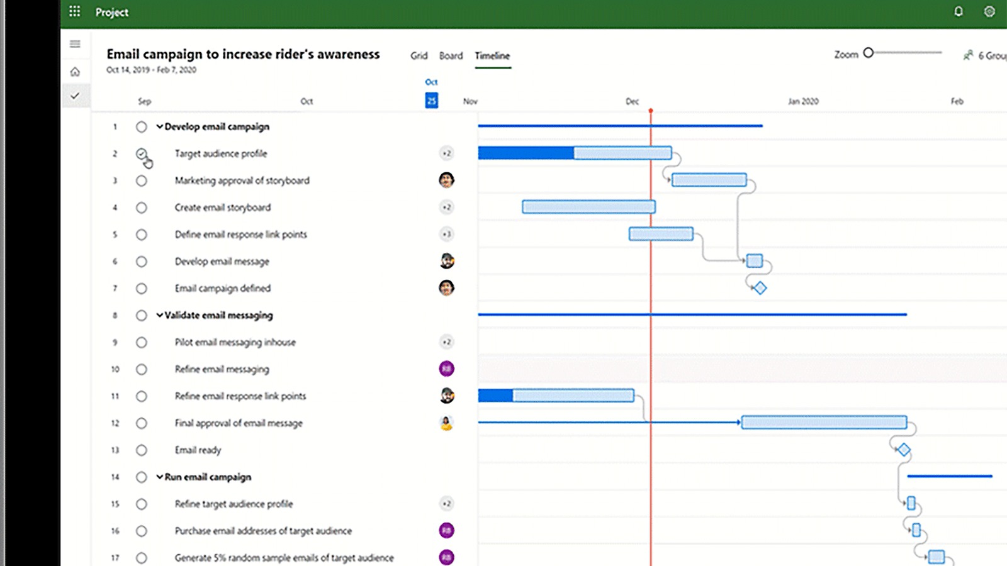Click the project title Email campaign to increase rider's awareness
The image size is (1007, 566).
pos(243,54)
